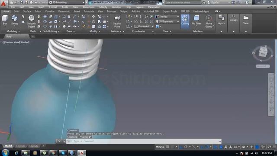The height and width of the screenshot is (156, 277).
Task: Click the Windows Start orb
Action: [5, 153]
